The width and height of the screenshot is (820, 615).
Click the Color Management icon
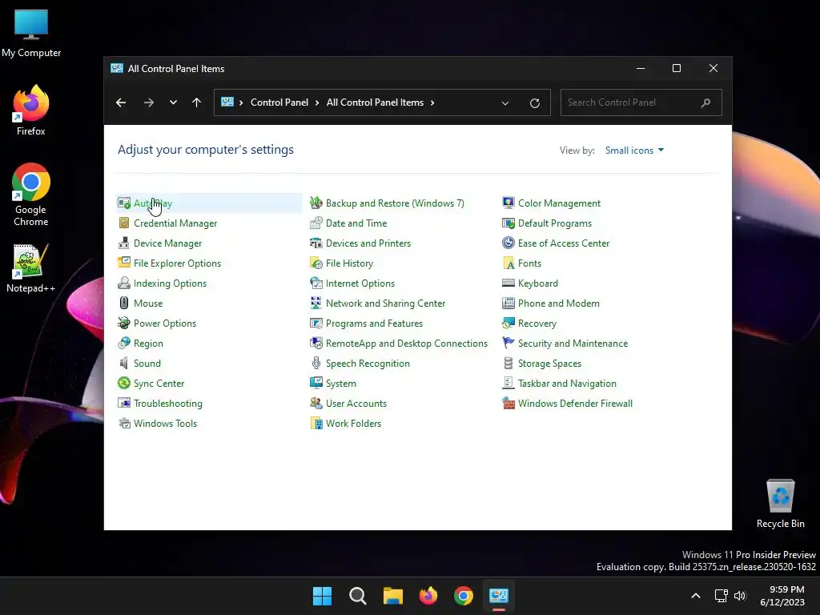[508, 203]
